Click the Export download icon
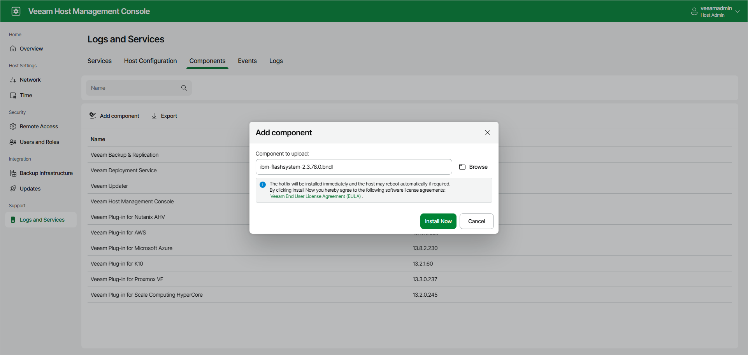Screen dimensions: 748x355 tap(154, 116)
